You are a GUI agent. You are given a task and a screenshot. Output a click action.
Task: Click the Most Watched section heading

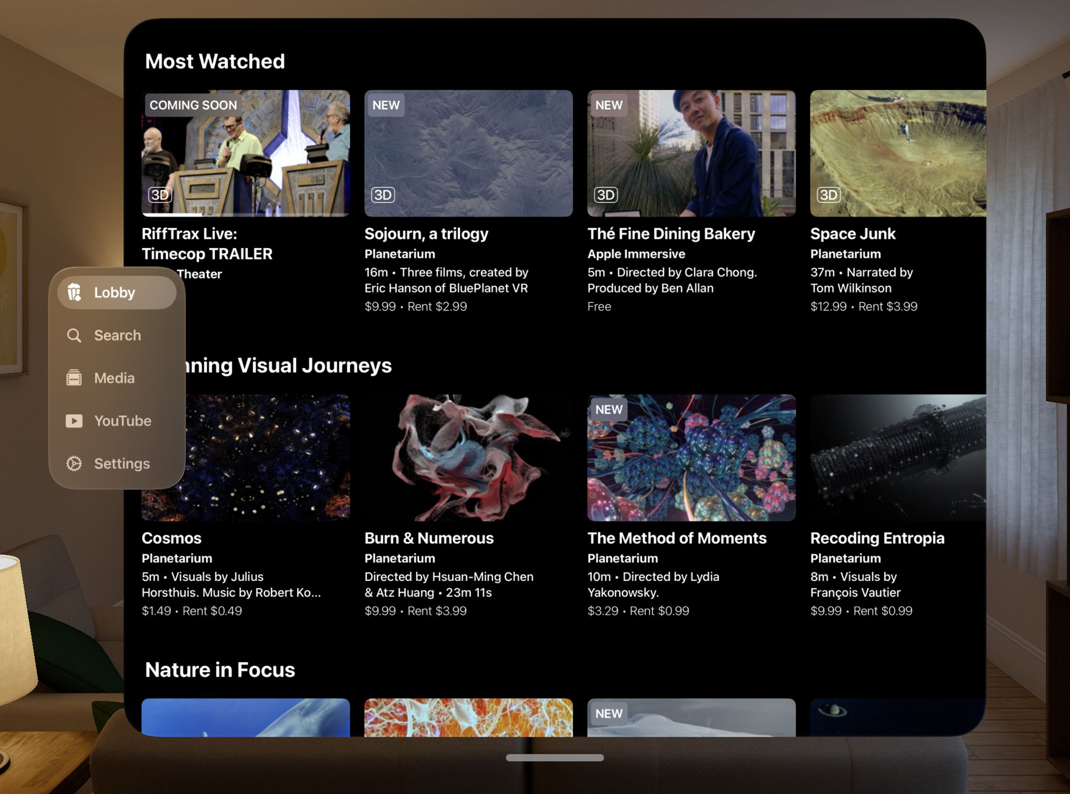[x=215, y=62]
